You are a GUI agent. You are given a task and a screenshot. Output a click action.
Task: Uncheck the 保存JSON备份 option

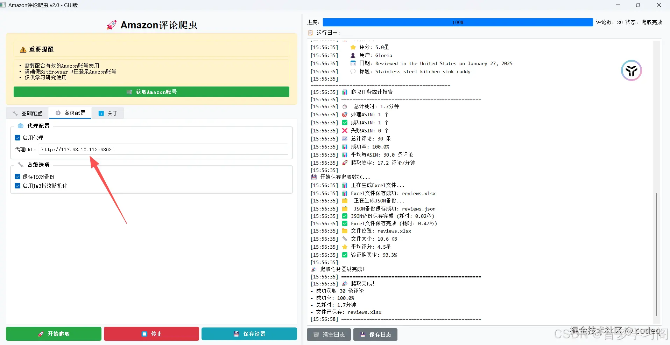point(17,177)
